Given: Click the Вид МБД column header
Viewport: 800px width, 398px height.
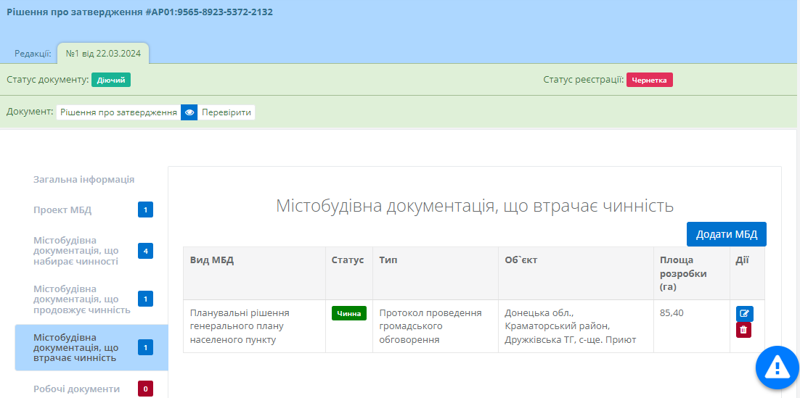Looking at the screenshot, I should tap(212, 260).
